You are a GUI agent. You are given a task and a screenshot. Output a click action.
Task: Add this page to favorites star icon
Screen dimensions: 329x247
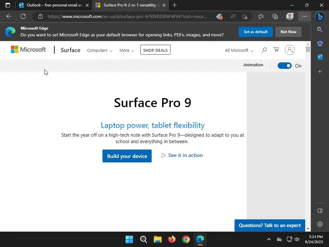point(245,16)
